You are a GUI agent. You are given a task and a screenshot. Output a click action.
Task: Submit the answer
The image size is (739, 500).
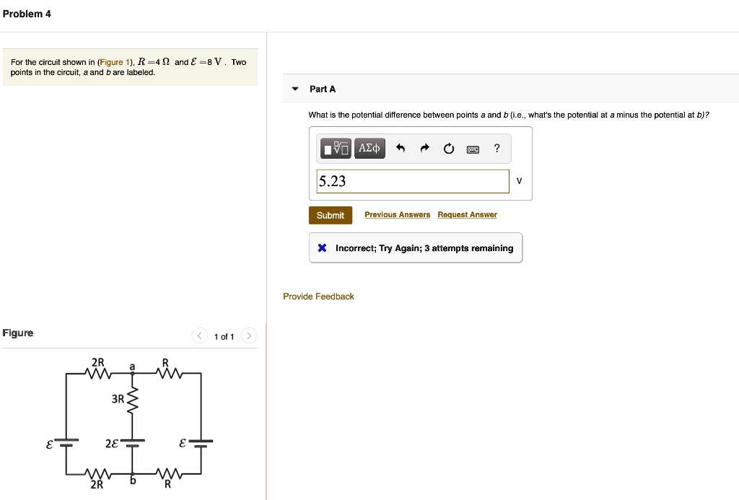(x=330, y=214)
